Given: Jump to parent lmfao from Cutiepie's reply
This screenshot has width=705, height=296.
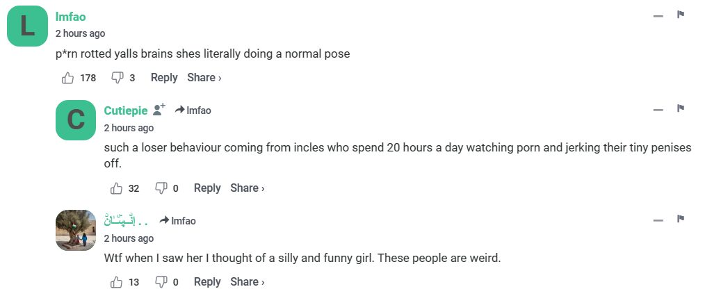Looking at the screenshot, I should [x=193, y=110].
